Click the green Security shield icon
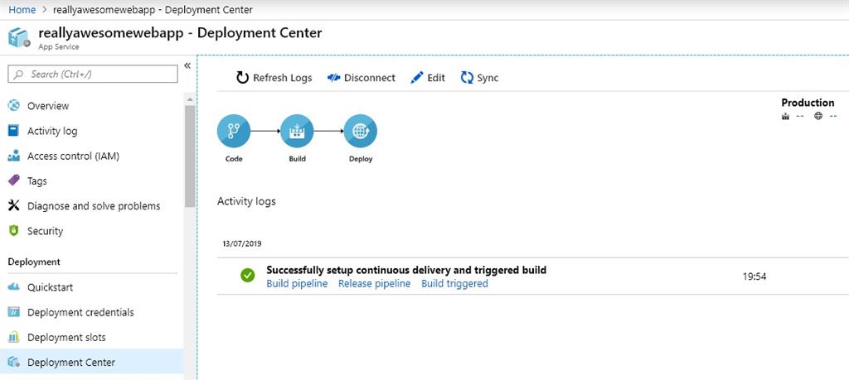Image resolution: width=849 pixels, height=380 pixels. tap(13, 231)
